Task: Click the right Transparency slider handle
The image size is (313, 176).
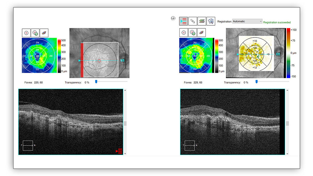Action: click(x=256, y=81)
